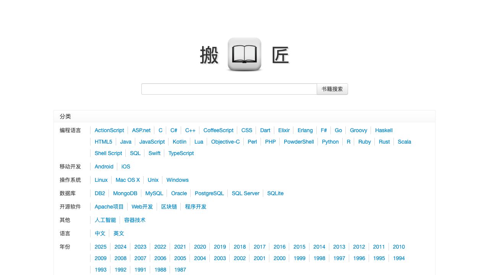This screenshot has height=275, width=489.
Task: Filter books by year 2024
Action: [x=120, y=247]
